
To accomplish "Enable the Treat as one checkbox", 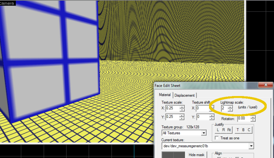I will (x=217, y=138).
